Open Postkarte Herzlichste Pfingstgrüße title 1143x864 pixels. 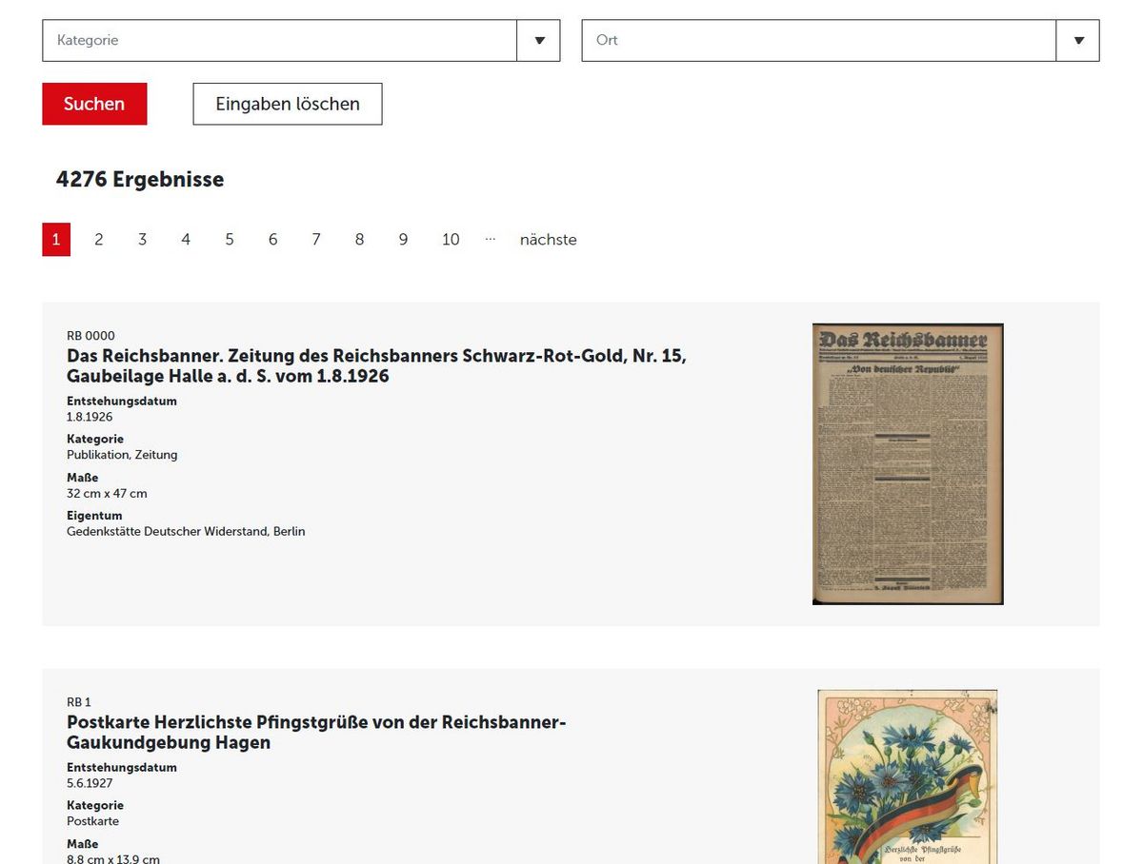pyautogui.click(x=316, y=733)
